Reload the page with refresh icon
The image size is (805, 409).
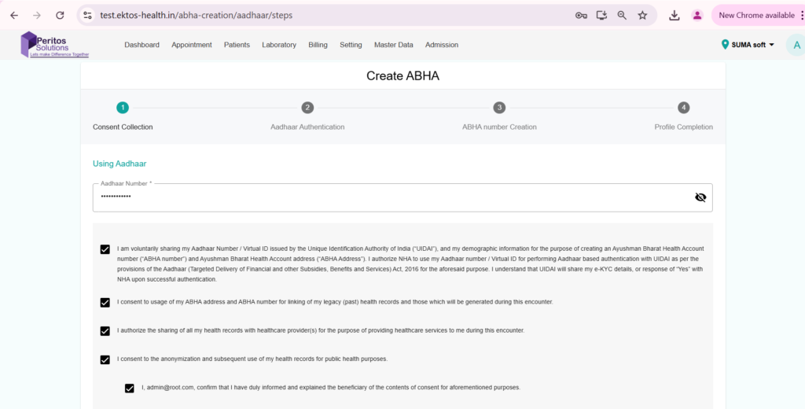coord(60,15)
